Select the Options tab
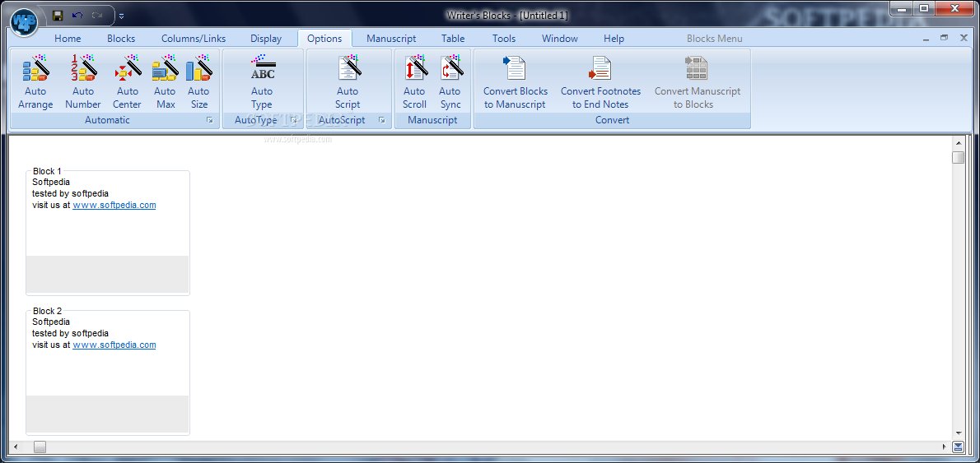Image resolution: width=980 pixels, height=463 pixels. point(325,39)
